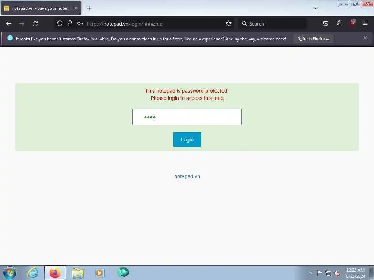Minimize the Firefox window
Screen dimensions: 374x280
tap(343, 4)
